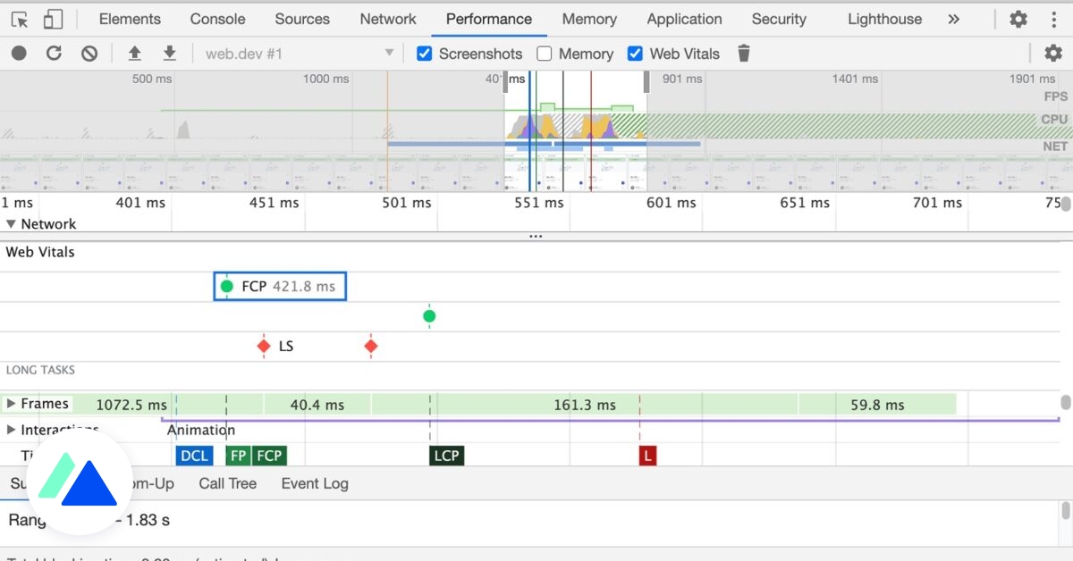The image size is (1073, 561).
Task: Select the FCP 421.8 ms marker
Action: pyautogui.click(x=279, y=286)
